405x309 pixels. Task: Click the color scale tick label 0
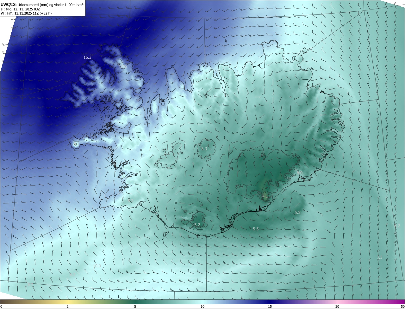tap(1, 306)
